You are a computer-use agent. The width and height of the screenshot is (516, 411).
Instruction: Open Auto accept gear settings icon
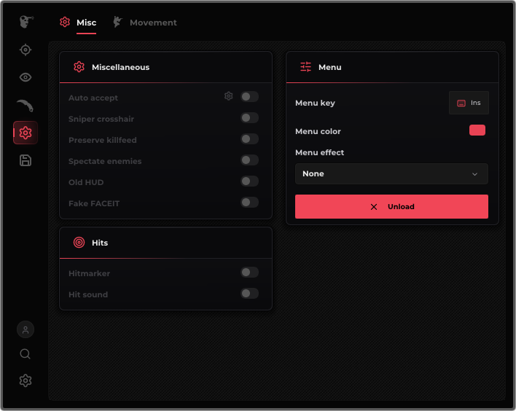coord(228,96)
